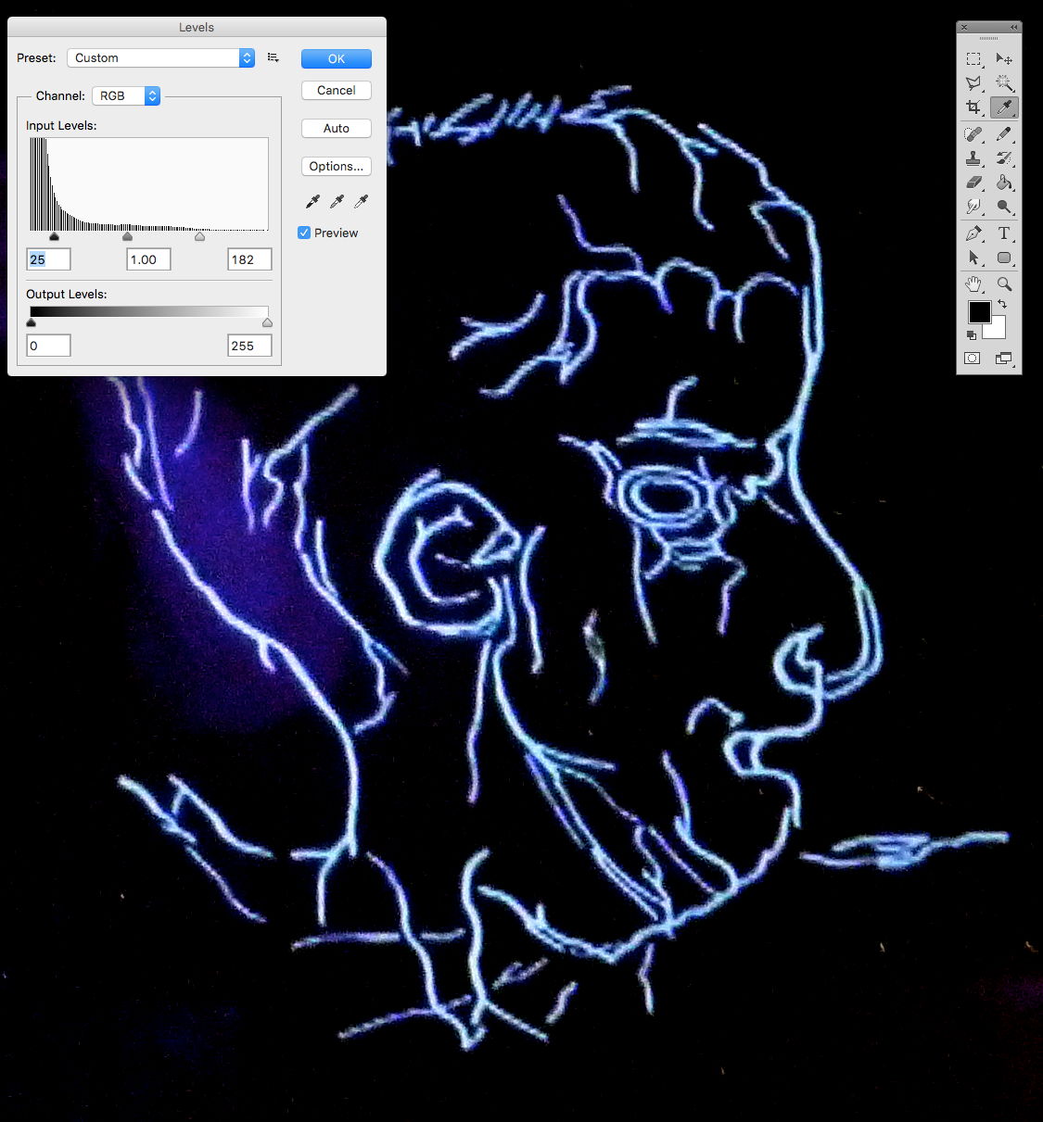Select the Move tool
The height and width of the screenshot is (1122, 1043).
[1004, 59]
